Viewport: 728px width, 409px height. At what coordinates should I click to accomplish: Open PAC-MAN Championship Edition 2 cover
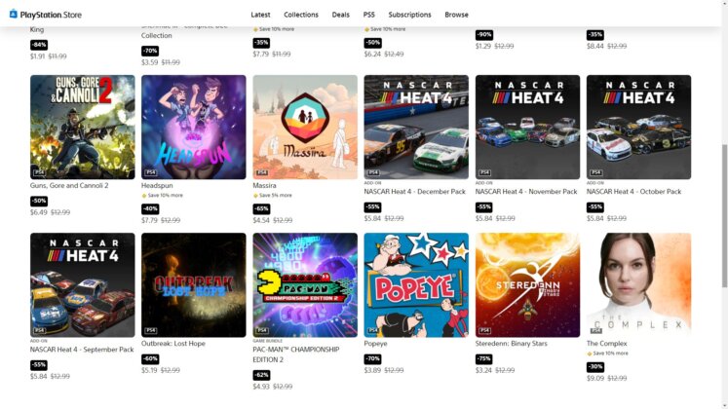pos(305,285)
